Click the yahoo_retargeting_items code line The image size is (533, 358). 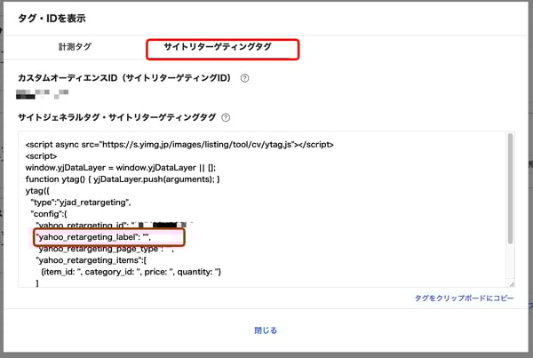click(91, 260)
